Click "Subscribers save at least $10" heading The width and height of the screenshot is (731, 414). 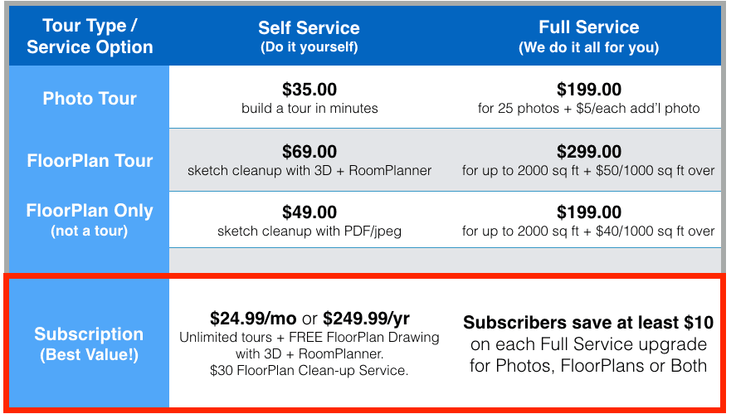pos(588,323)
